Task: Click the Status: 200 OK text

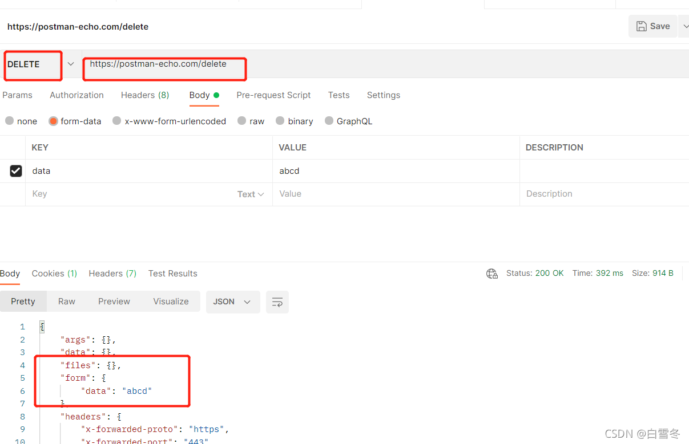Action: (535, 274)
